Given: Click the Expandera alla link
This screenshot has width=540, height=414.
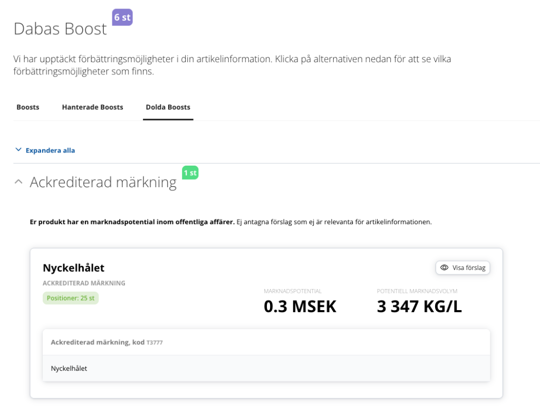Looking at the screenshot, I should (50, 150).
